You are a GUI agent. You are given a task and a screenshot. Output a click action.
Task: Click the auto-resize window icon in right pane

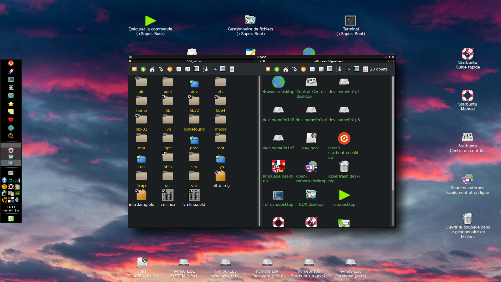pyautogui.click(x=321, y=69)
